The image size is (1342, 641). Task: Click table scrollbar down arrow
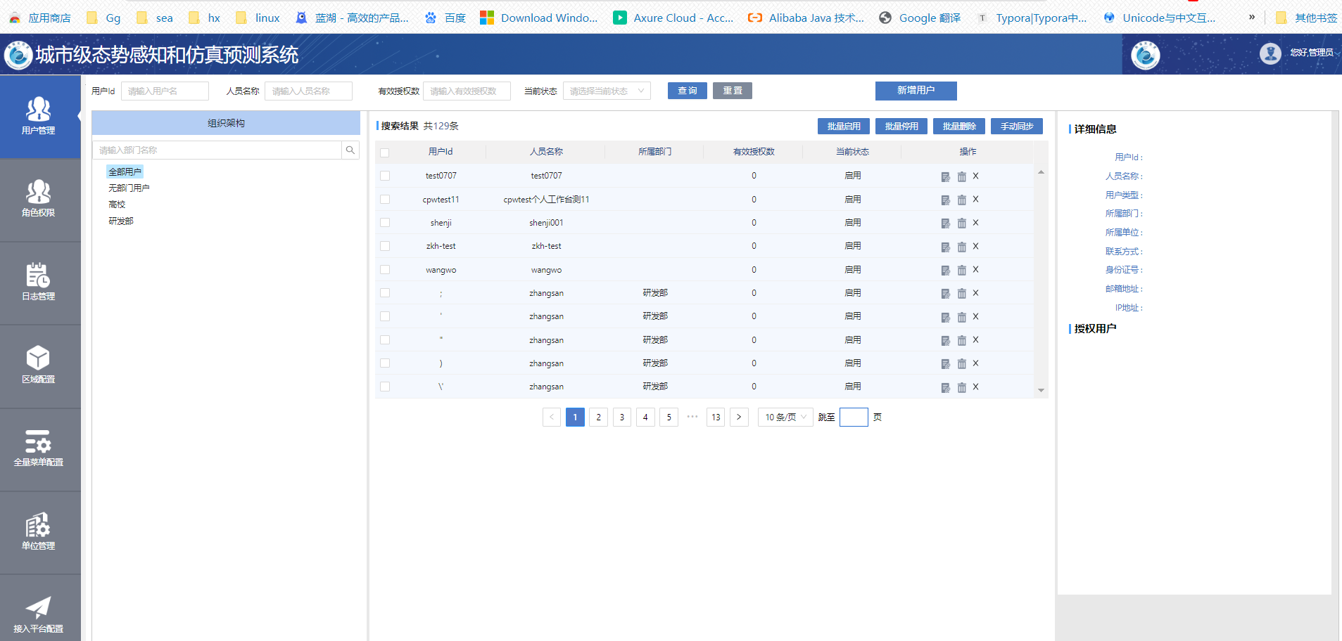pos(1041,391)
